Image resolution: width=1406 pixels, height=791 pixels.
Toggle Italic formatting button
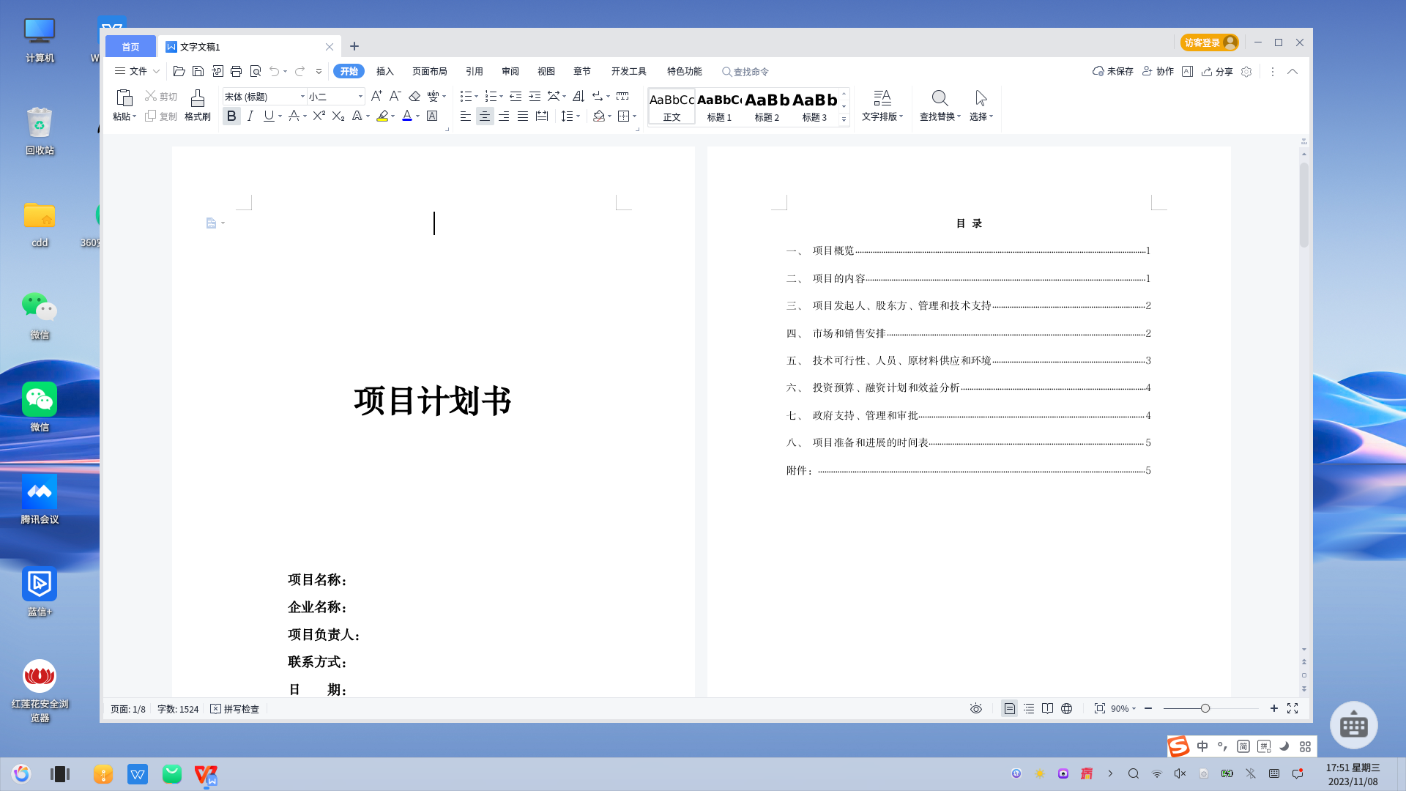click(250, 116)
